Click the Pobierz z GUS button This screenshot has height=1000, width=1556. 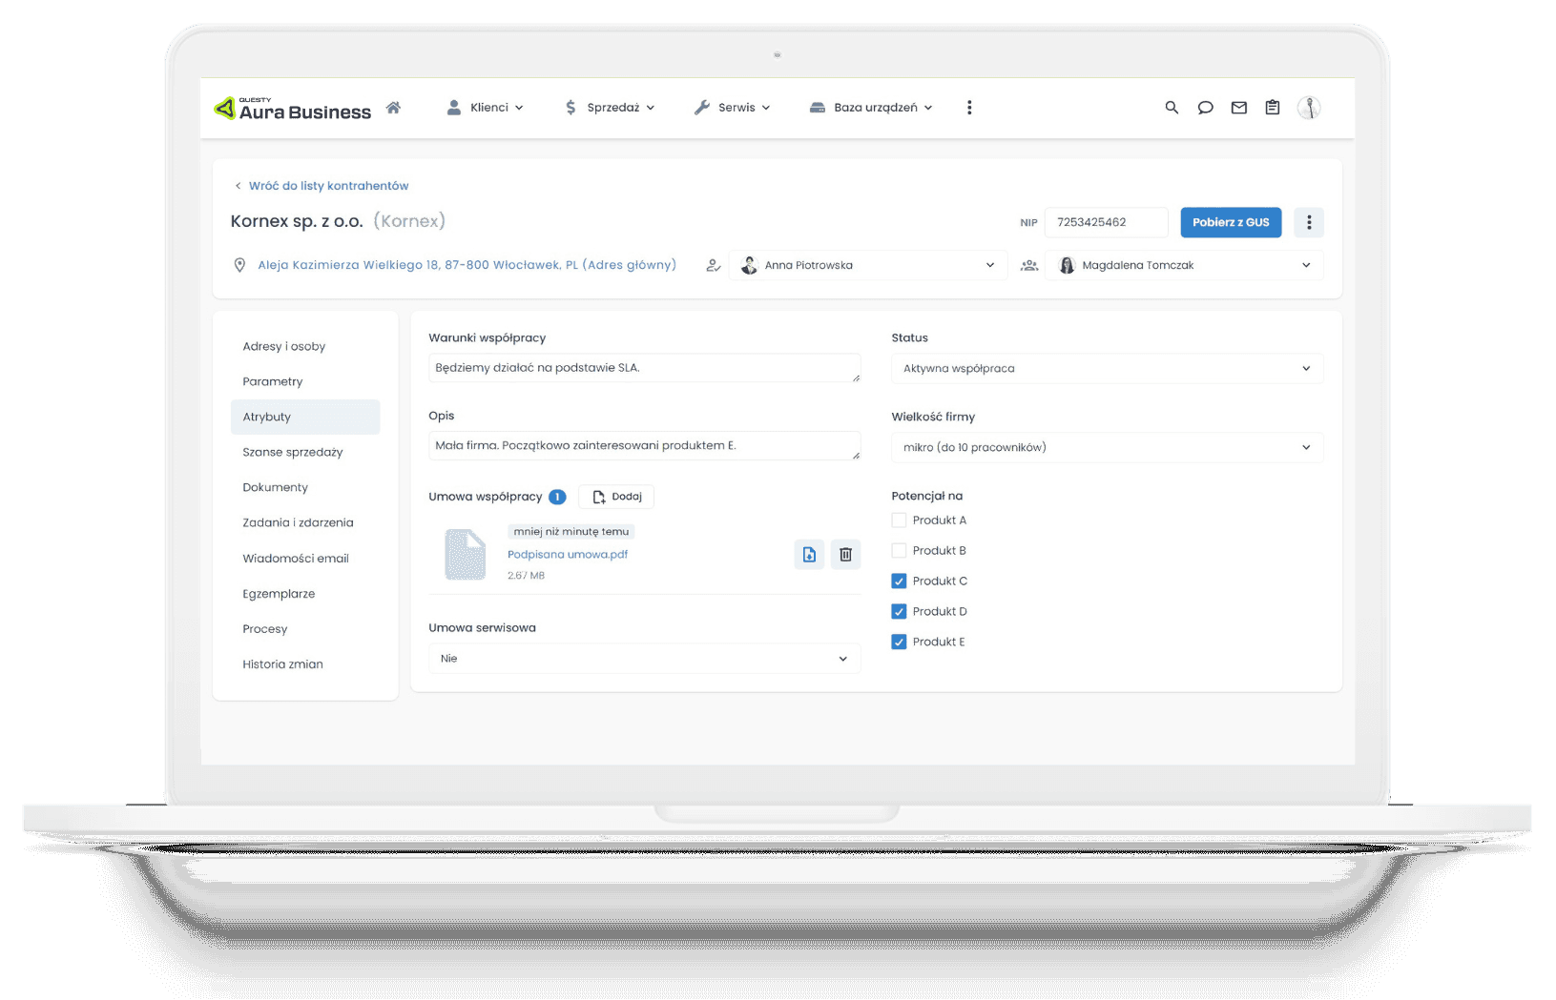(x=1230, y=222)
